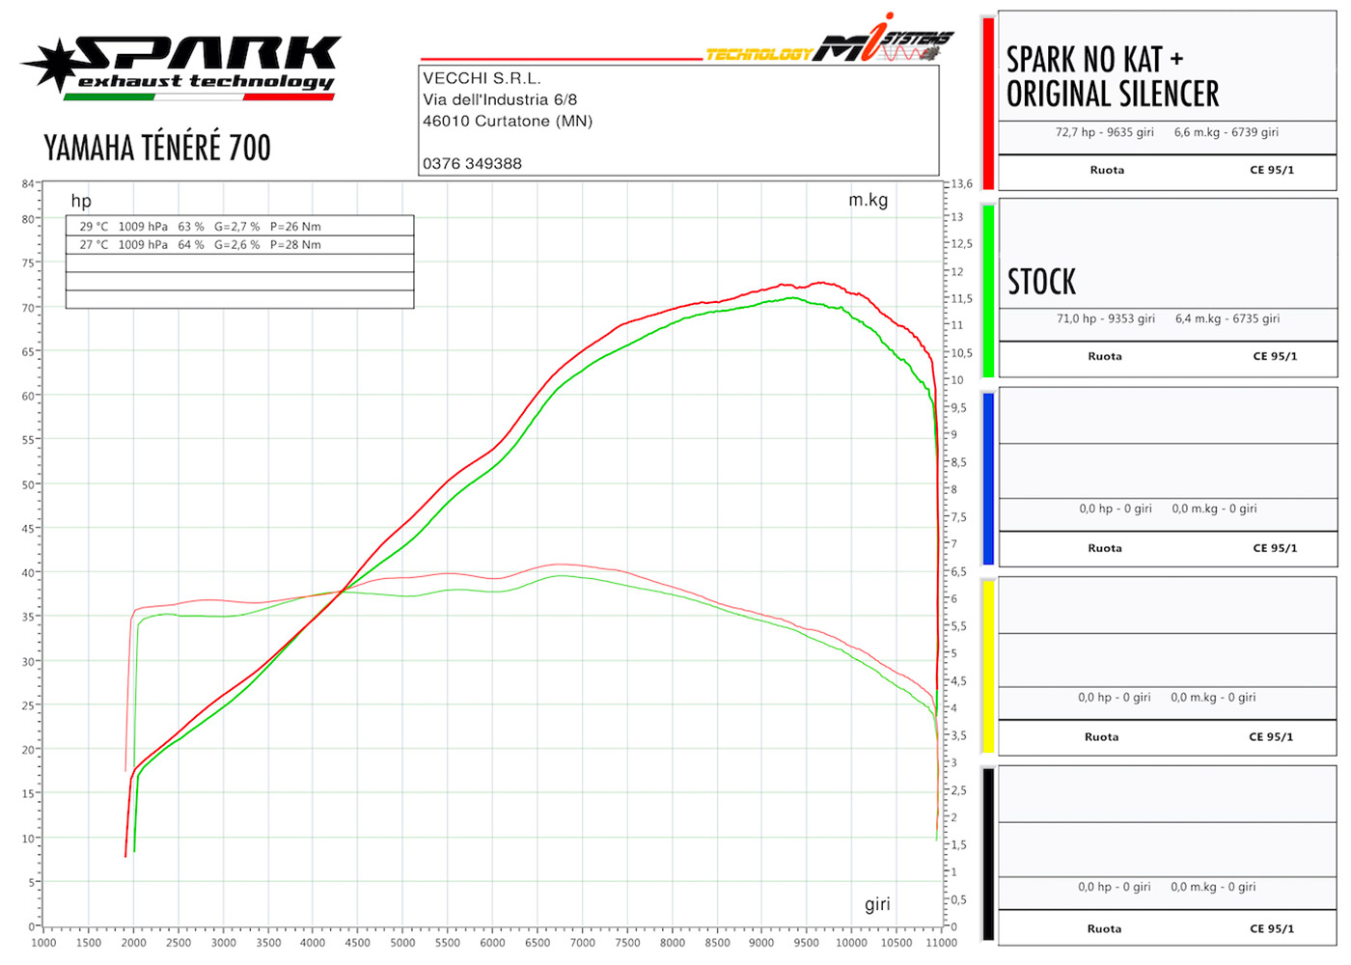
Task: Click the 'hp' axis unit label
Action: pos(81,201)
